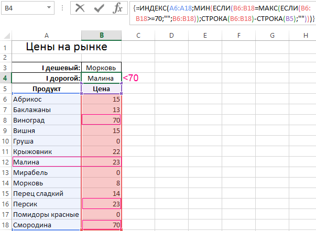Click inside the formula bar text
The width and height of the screenshot is (316, 231).
tap(223, 13)
